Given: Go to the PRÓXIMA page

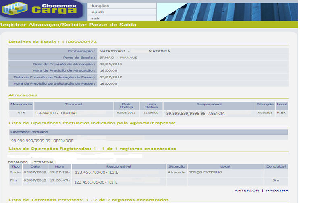Looking at the screenshot, I should 277,191.
